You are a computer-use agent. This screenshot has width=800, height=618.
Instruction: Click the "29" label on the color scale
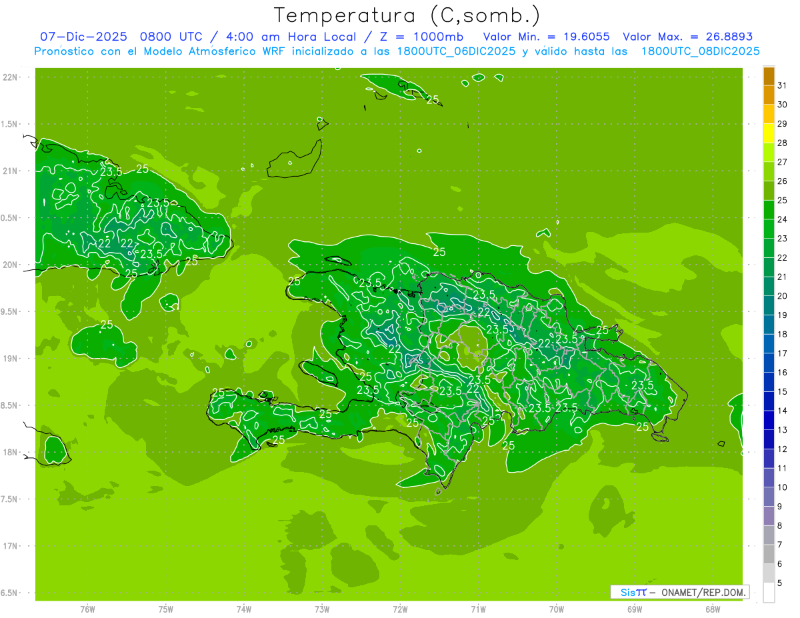click(x=782, y=123)
